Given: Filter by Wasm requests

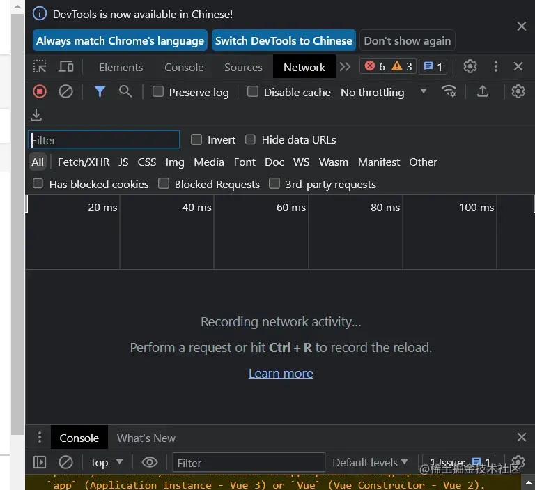Looking at the screenshot, I should 334,162.
